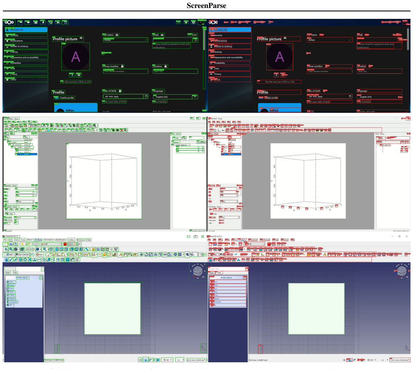Switch to Tasks tab in green-boxed FreeCAD
413x369 pixels.
[x=15, y=273]
